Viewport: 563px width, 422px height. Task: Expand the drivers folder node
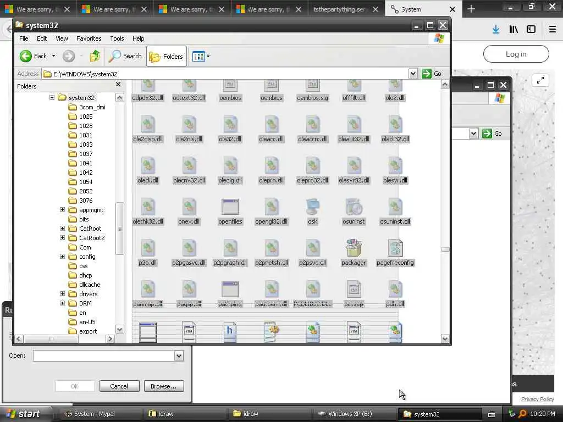tap(62, 293)
